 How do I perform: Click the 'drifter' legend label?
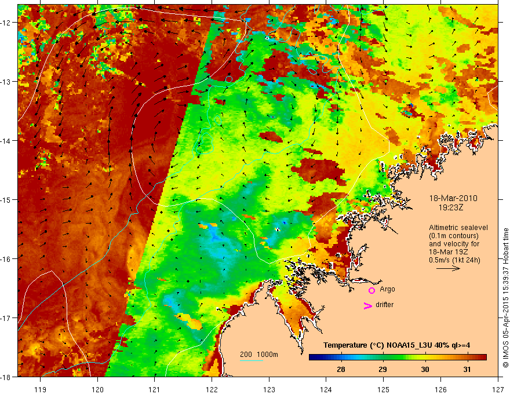(384, 305)
